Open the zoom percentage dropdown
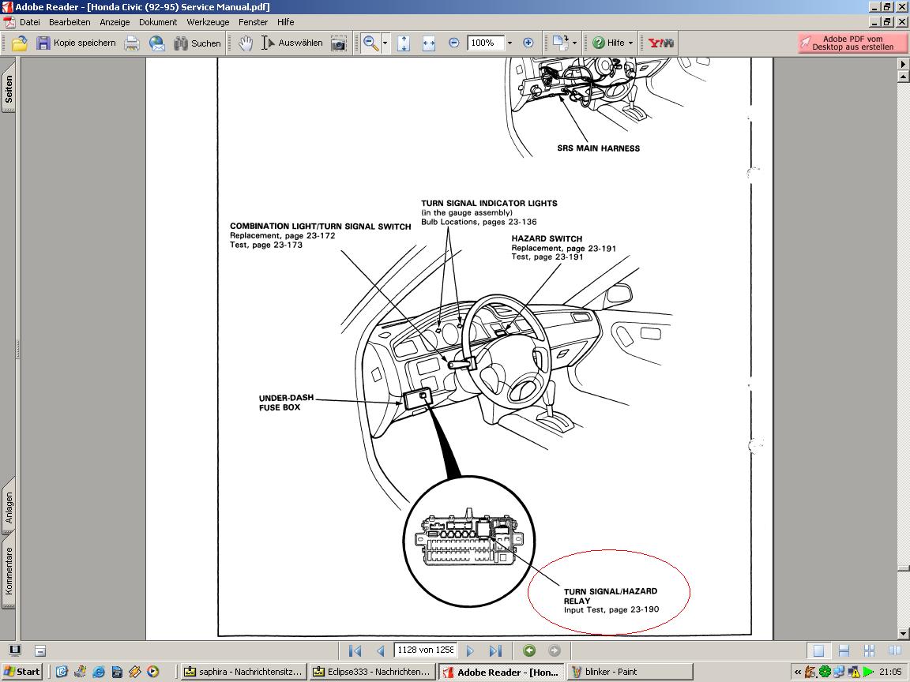This screenshot has height=682, width=910. pyautogui.click(x=510, y=43)
